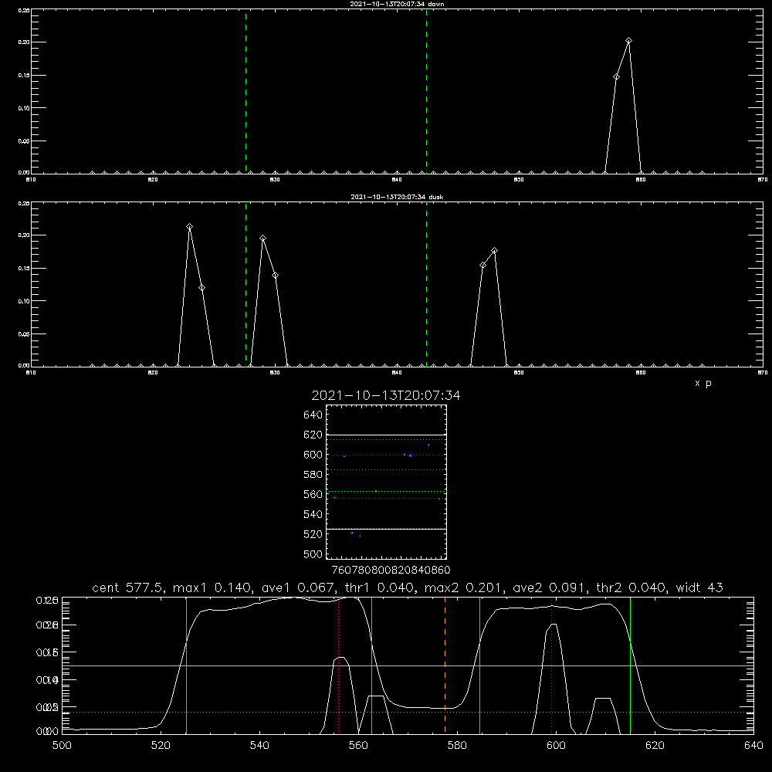Image resolution: width=772 pixels, height=772 pixels.
Task: Click green vertical line at 615 in bottom plot
Action: pyautogui.click(x=630, y=665)
